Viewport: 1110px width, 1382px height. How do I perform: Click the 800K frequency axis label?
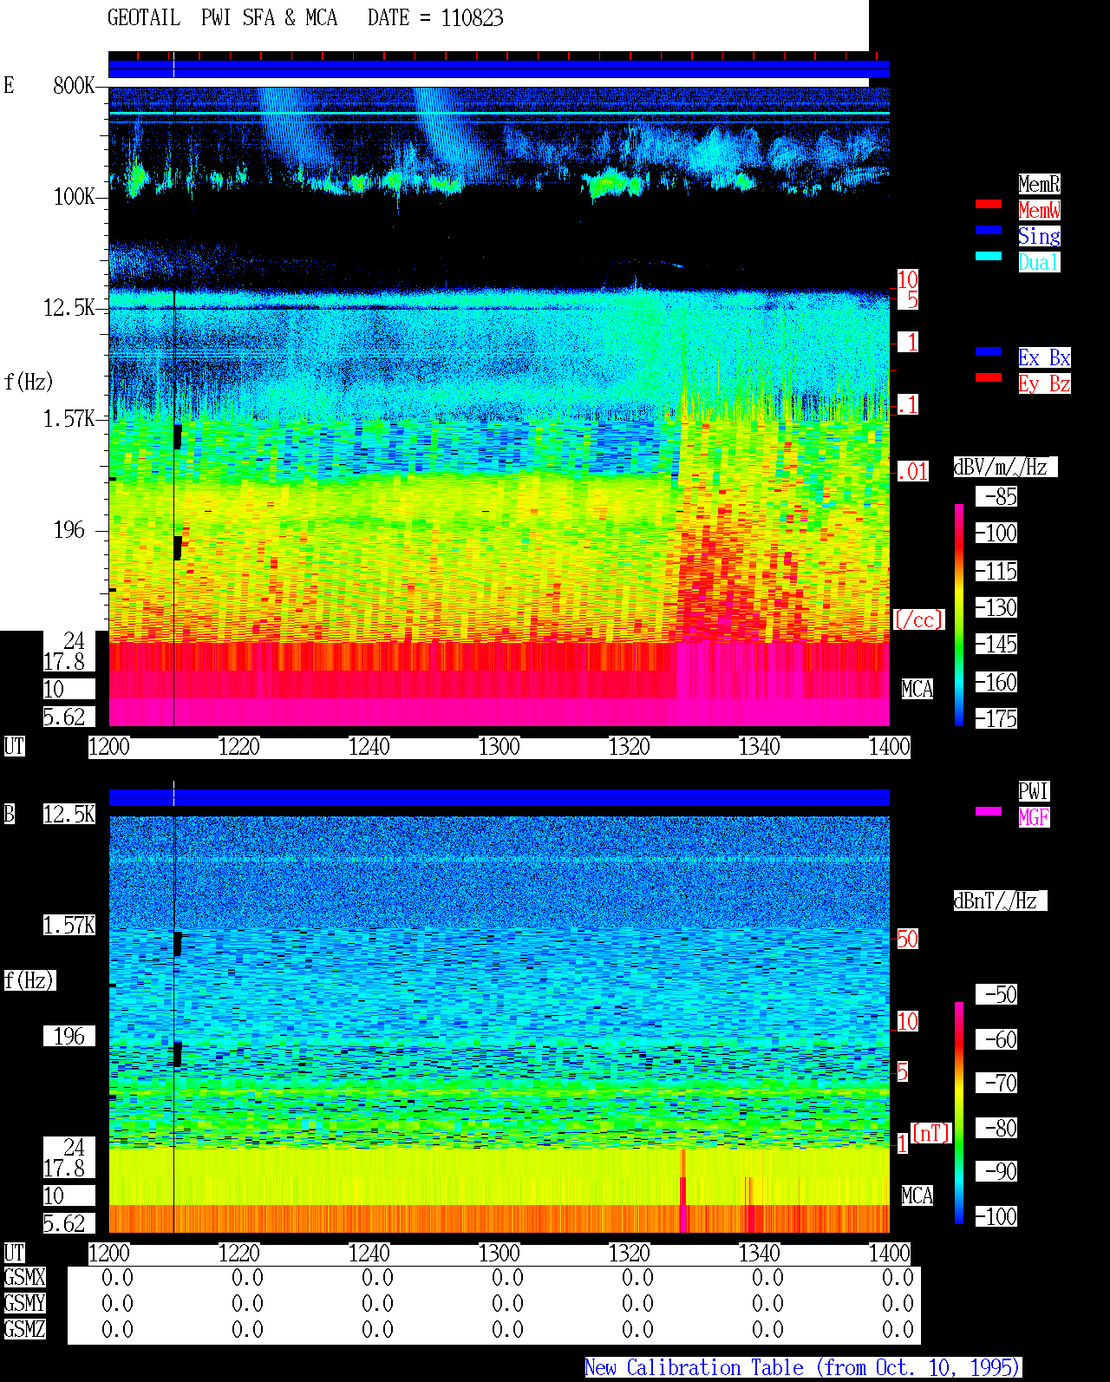(x=75, y=86)
